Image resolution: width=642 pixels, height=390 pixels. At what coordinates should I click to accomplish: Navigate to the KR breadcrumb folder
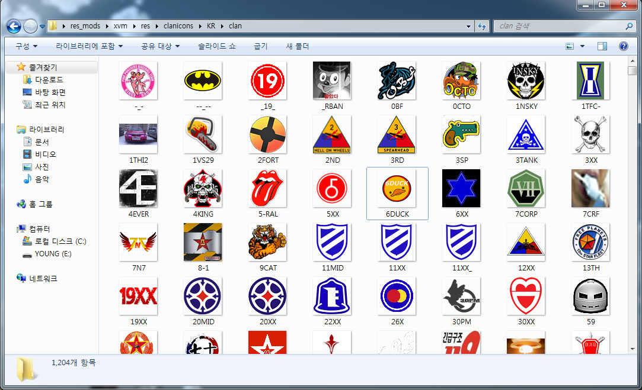[211, 26]
